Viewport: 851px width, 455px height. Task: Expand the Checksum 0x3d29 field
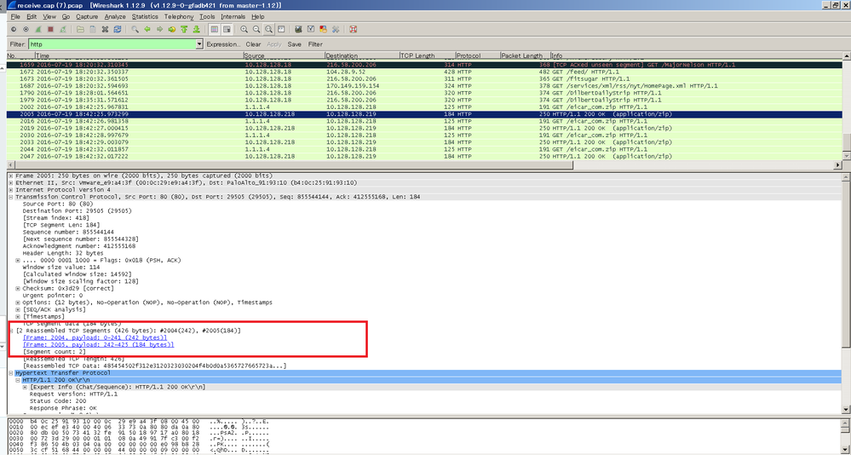(x=18, y=288)
